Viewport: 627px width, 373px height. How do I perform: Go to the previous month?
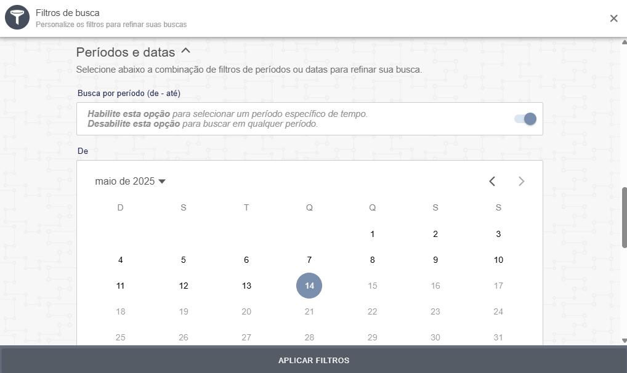point(492,181)
